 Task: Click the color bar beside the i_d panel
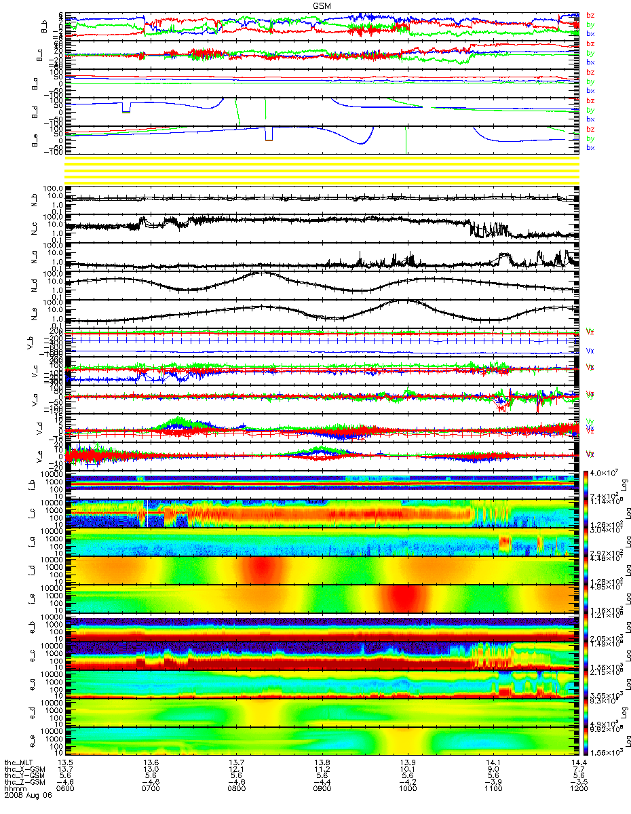coord(587,570)
